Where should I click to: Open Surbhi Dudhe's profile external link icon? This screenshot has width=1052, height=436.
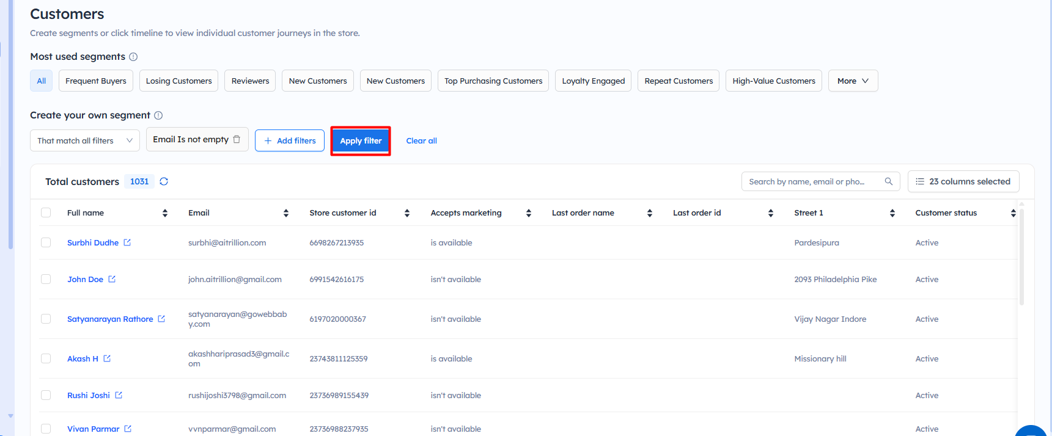127,242
